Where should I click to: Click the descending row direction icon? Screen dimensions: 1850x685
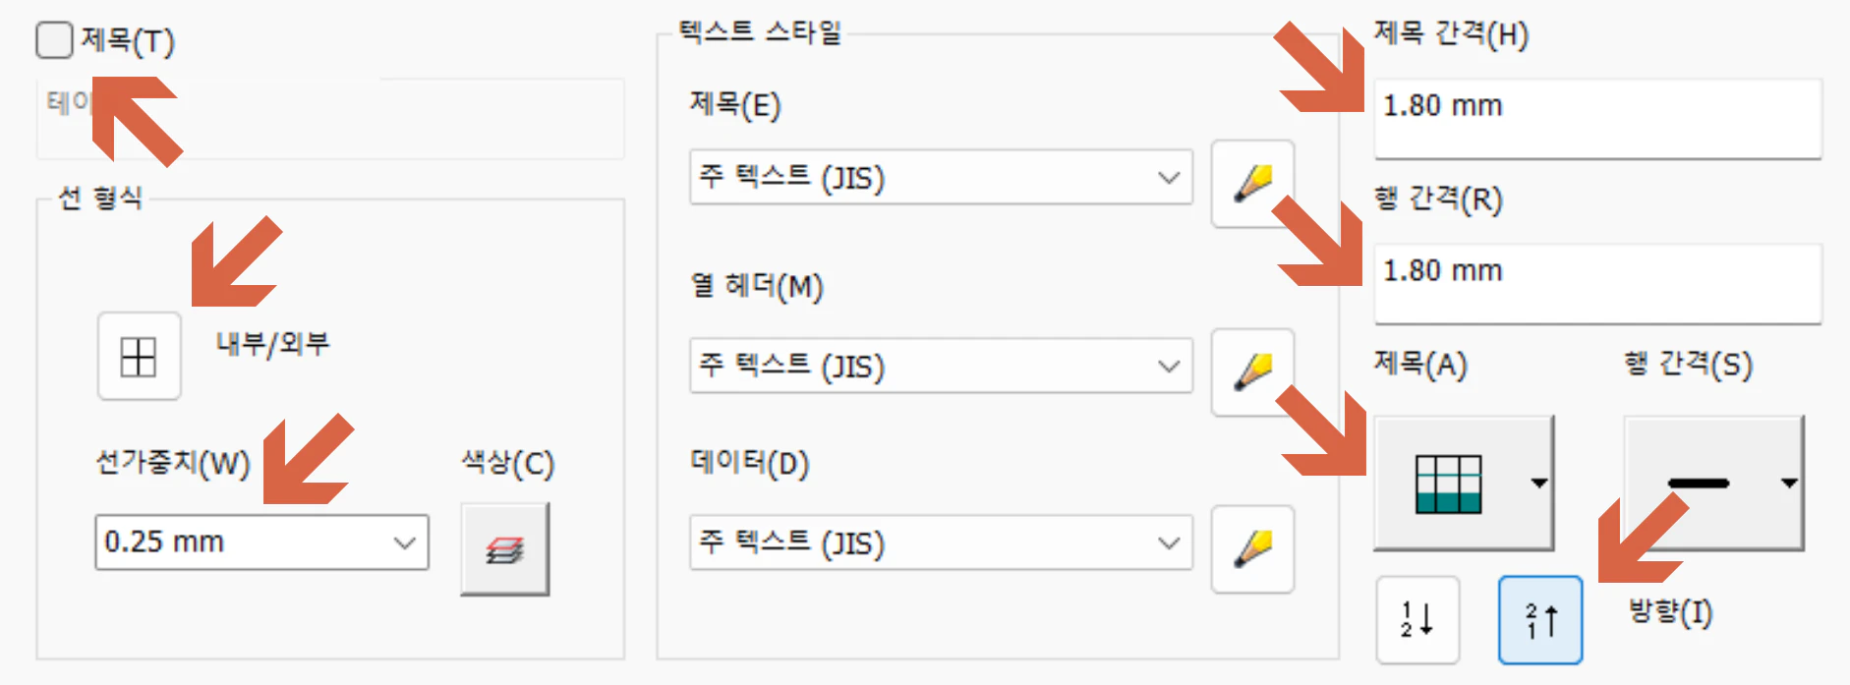point(1416,618)
